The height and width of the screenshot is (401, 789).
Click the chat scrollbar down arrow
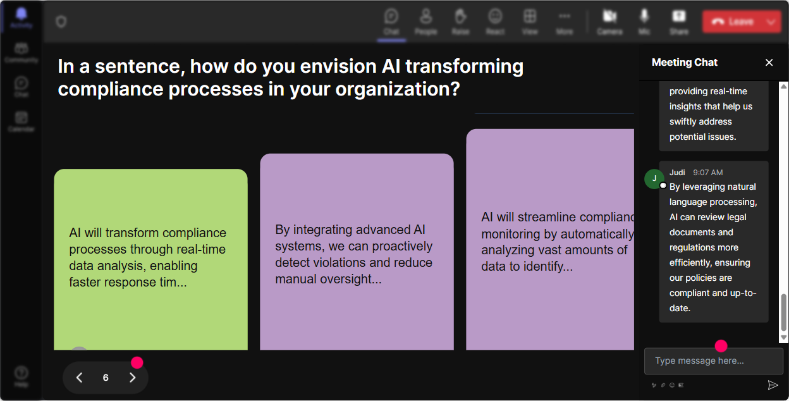pos(784,338)
